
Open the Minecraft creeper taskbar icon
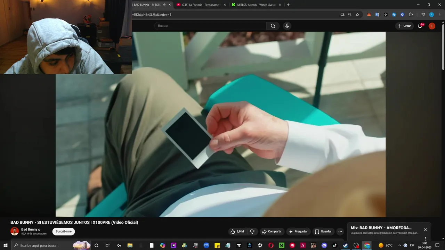pyautogui.click(x=282, y=245)
